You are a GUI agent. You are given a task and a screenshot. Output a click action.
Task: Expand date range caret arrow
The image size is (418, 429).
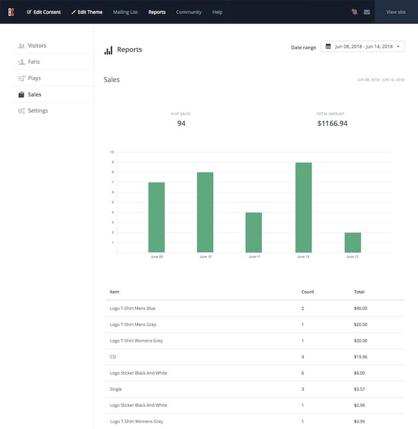click(399, 46)
